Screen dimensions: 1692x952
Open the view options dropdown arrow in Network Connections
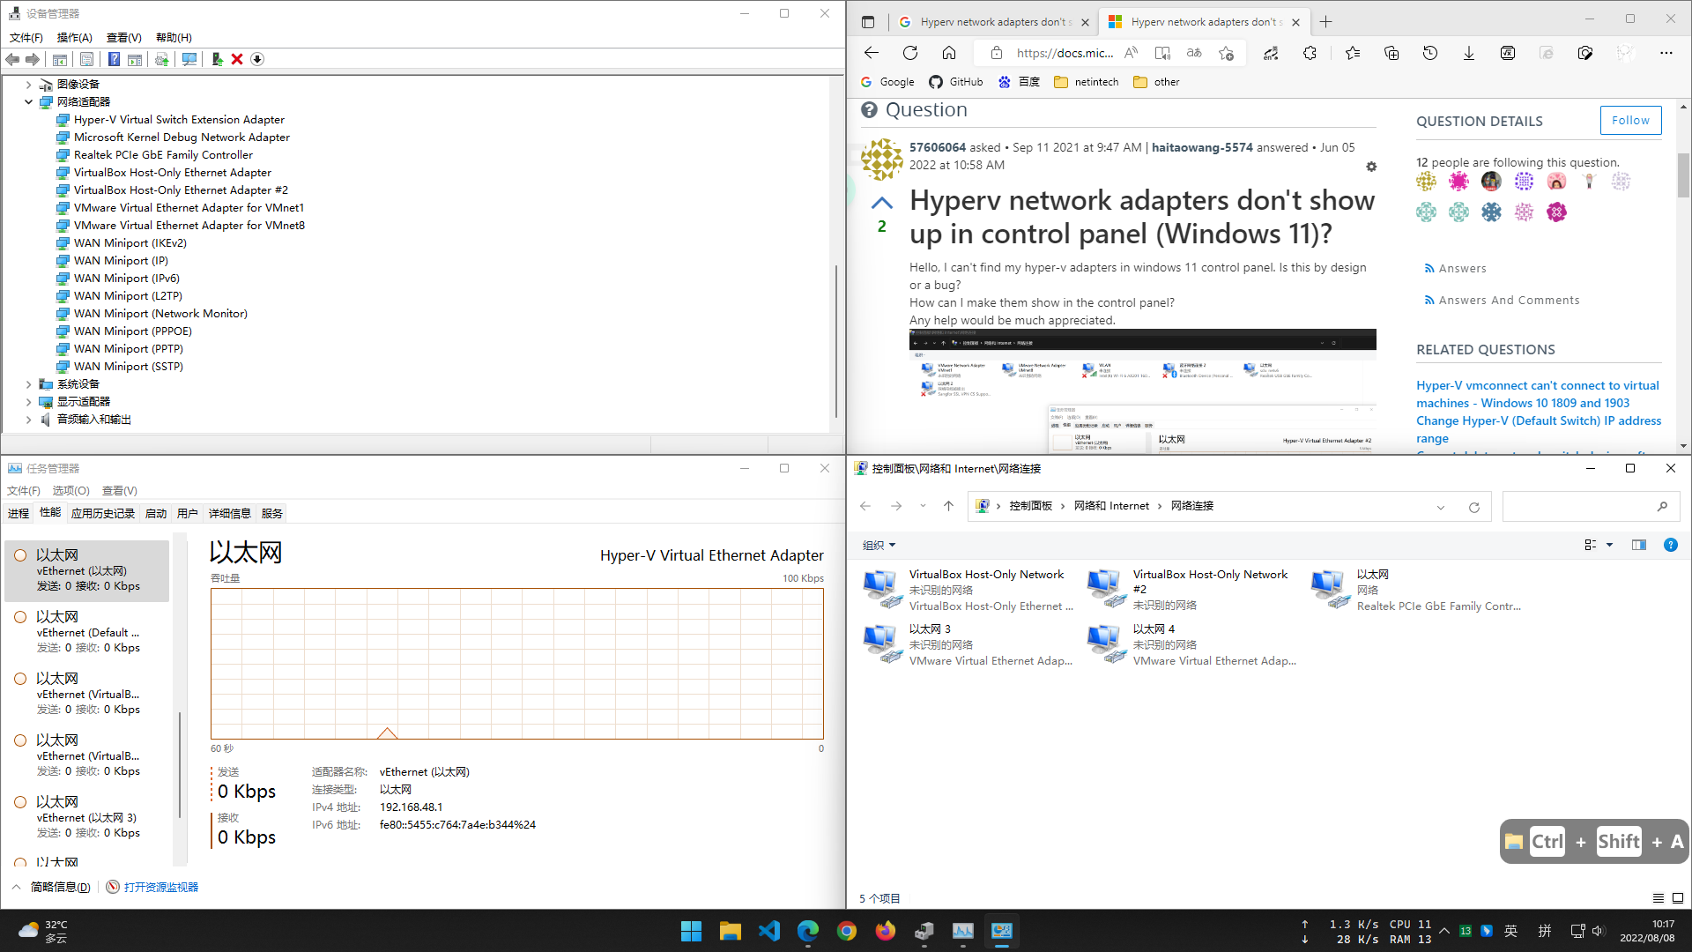click(1609, 545)
